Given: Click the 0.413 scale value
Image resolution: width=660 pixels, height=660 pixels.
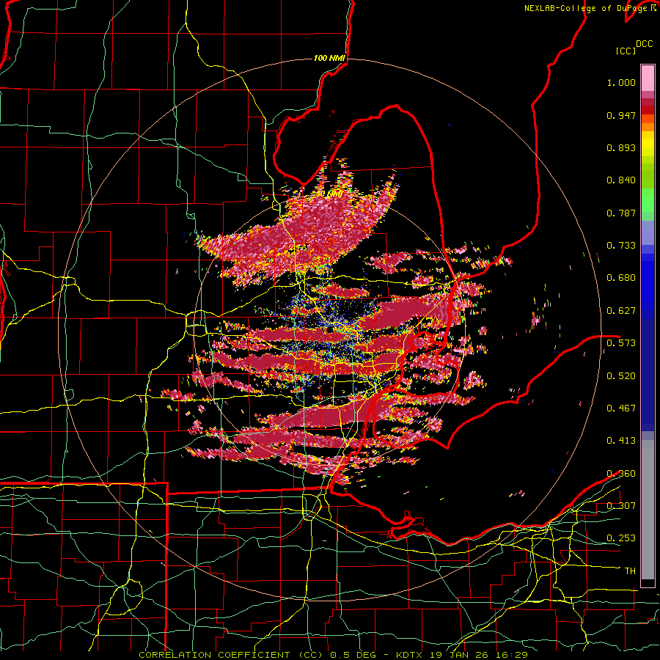Looking at the screenshot, I should [621, 441].
